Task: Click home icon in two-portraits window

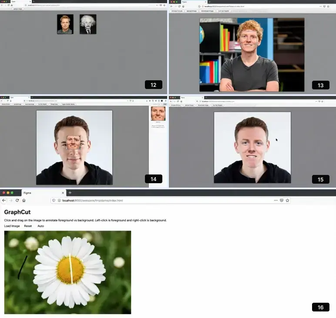Action: 12,5
